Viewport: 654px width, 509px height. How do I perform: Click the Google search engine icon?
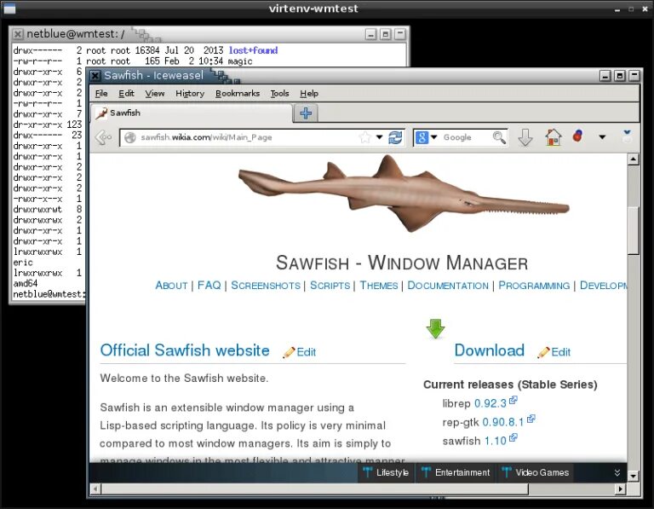click(x=422, y=137)
